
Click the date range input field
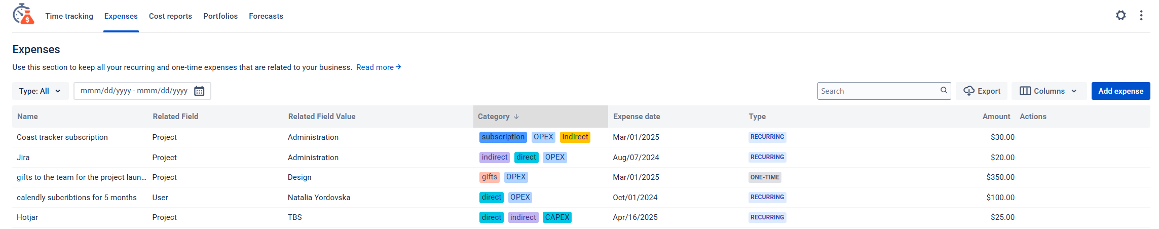tap(142, 91)
